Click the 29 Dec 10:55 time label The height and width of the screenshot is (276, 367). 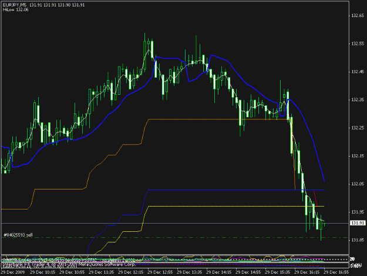[x=72, y=272]
